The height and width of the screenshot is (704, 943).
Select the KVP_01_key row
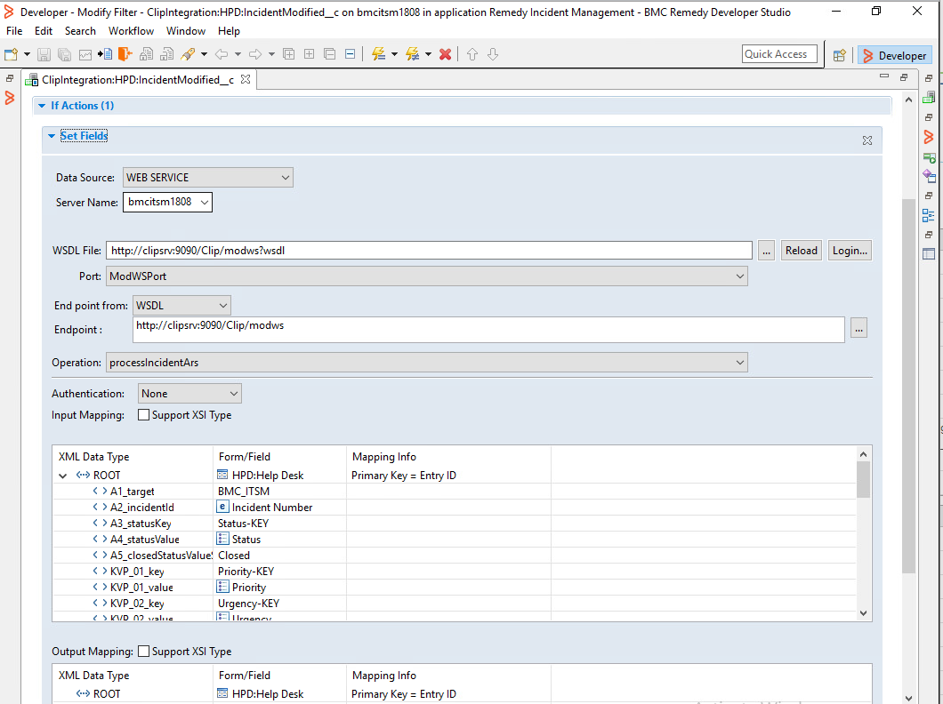454,572
